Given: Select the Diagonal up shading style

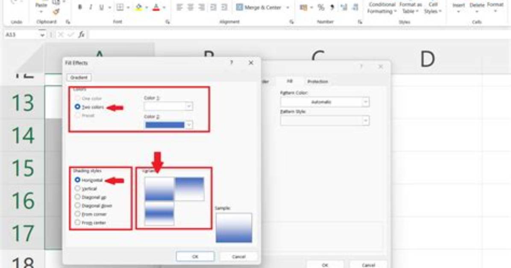Looking at the screenshot, I should [x=77, y=197].
